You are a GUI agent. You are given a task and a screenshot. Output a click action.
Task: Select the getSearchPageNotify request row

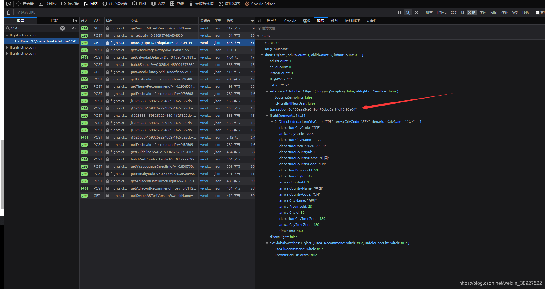tap(167, 50)
